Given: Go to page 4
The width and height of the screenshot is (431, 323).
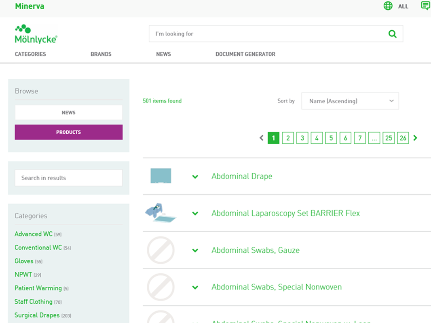Looking at the screenshot, I should [317, 138].
